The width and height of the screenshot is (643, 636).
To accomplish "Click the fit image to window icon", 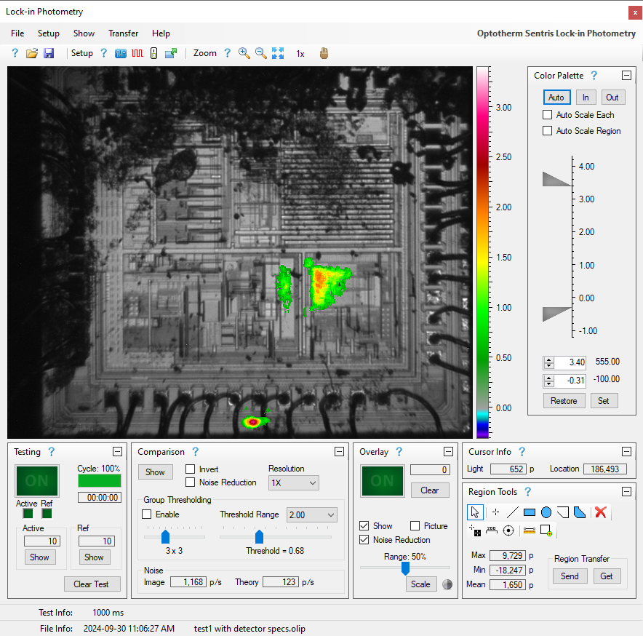I will (277, 53).
